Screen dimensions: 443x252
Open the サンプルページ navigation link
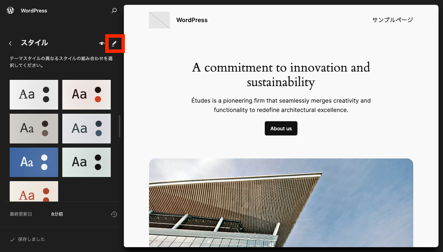point(392,20)
